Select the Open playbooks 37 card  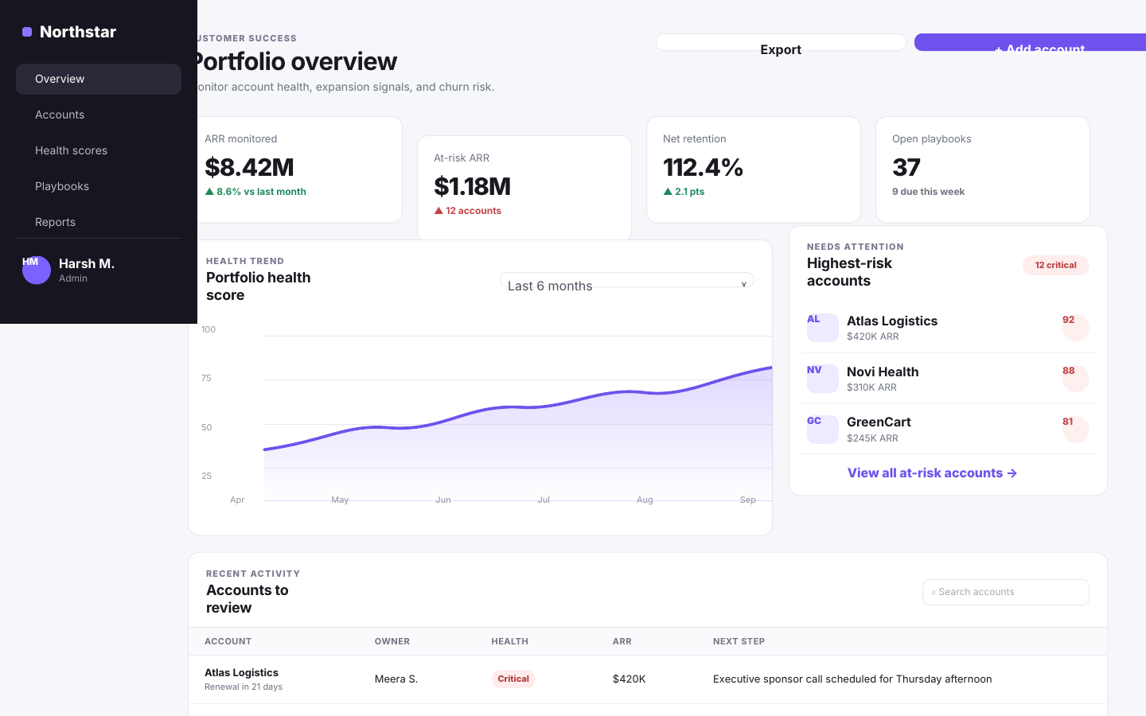pos(983,169)
